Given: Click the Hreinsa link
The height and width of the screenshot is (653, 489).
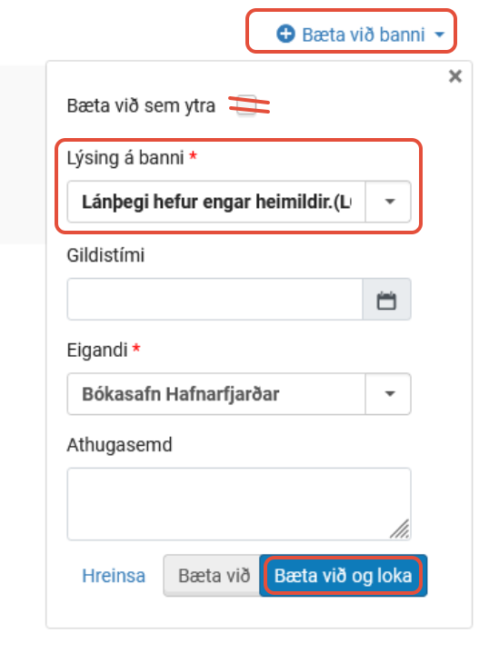Looking at the screenshot, I should [114, 576].
